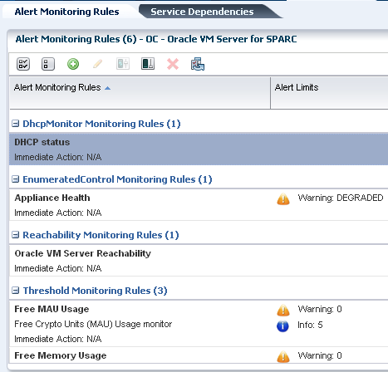388x372 pixels.
Task: Click Immediate Action: N/A under Oracle VM Server Reachability
Action: [x=58, y=268]
